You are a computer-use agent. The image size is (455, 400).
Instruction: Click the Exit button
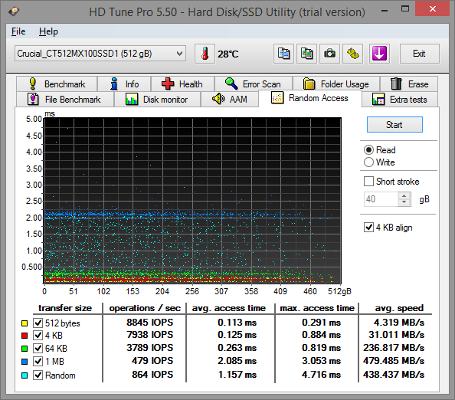pyautogui.click(x=419, y=54)
